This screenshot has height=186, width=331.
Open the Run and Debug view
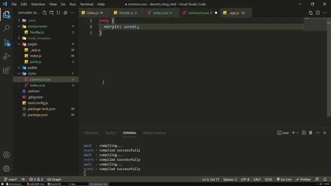click(x=6, y=56)
